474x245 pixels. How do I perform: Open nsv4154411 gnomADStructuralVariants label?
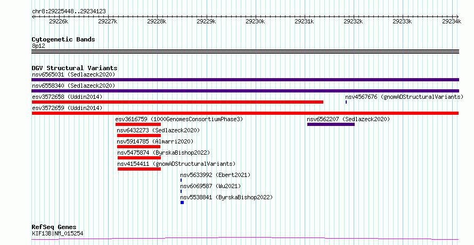coord(176,164)
